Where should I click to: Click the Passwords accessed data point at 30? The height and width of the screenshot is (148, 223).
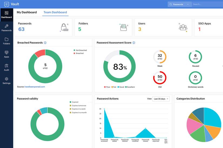pos(104,109)
